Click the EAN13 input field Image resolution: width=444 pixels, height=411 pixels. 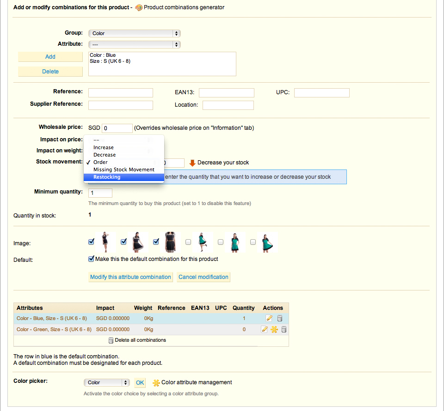coord(227,93)
